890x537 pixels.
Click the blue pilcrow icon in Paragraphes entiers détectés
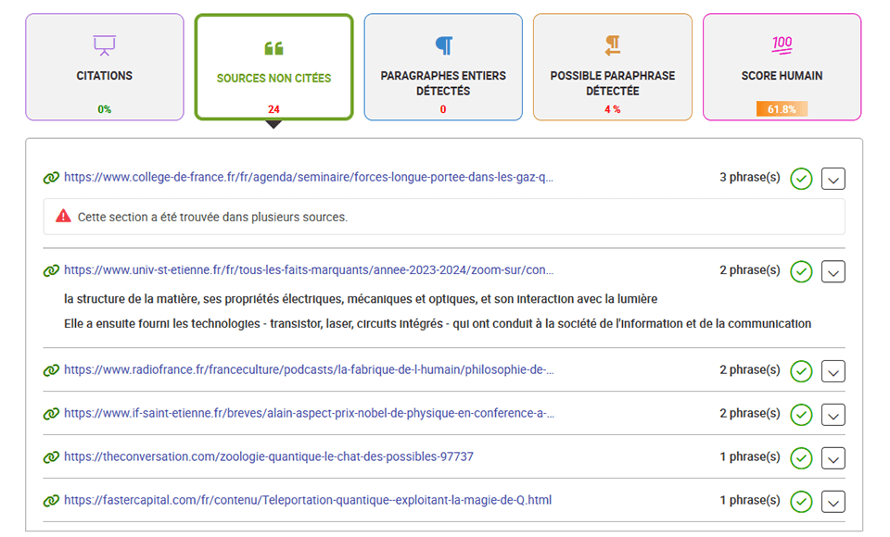(444, 45)
